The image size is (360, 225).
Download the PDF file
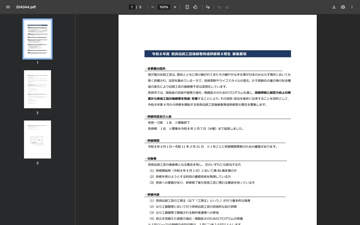(334, 7)
